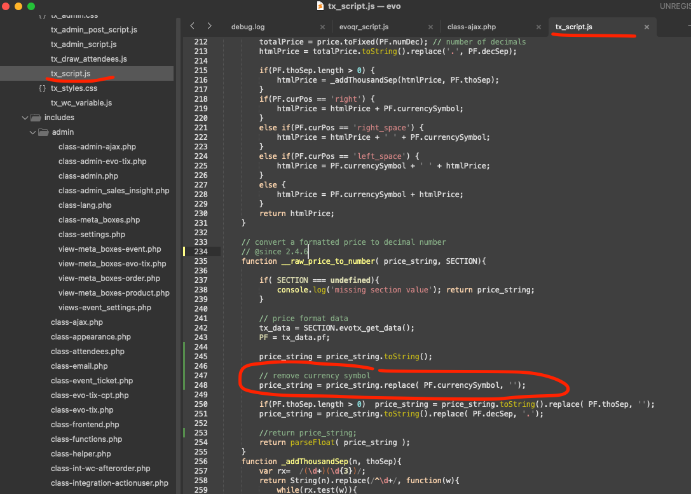This screenshot has width=691, height=494.
Task: Close the evoqr_script.js tab
Action: pyautogui.click(x=430, y=27)
